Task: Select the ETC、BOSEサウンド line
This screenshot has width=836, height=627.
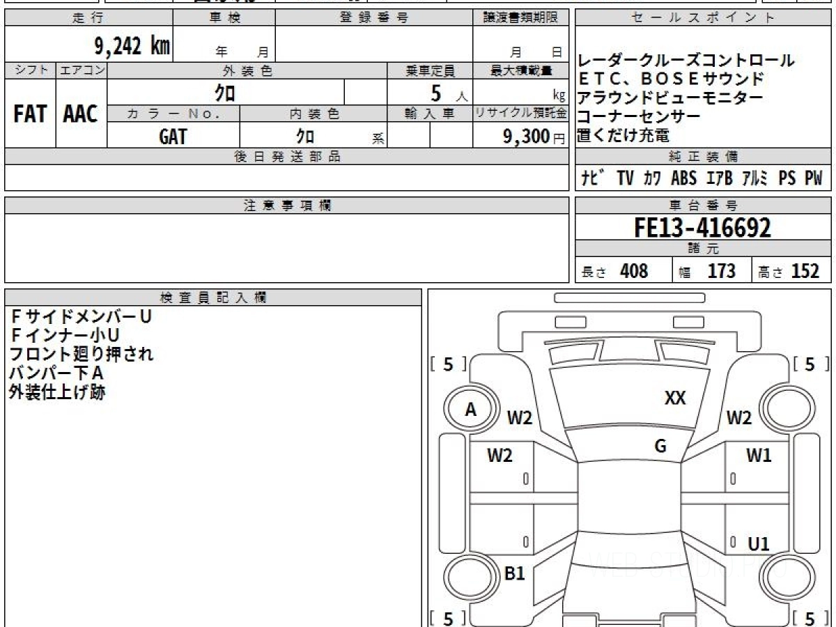Action: (x=670, y=79)
